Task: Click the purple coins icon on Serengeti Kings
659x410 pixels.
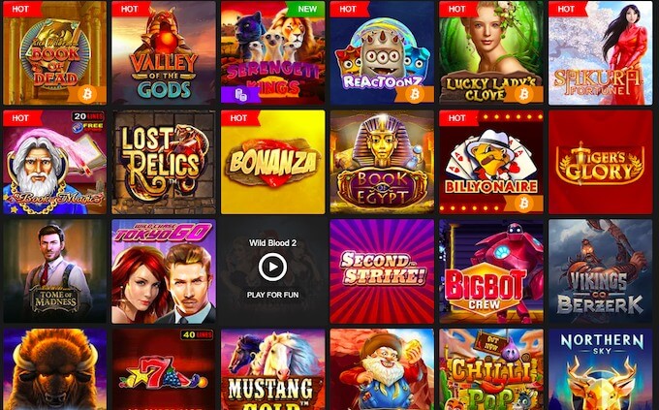Action: coord(240,95)
